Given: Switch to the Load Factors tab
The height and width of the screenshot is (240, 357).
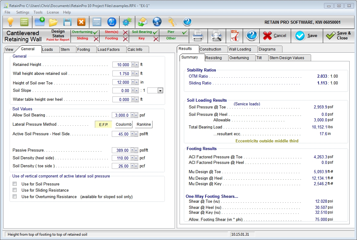Looking at the screenshot, I should tap(108, 50).
